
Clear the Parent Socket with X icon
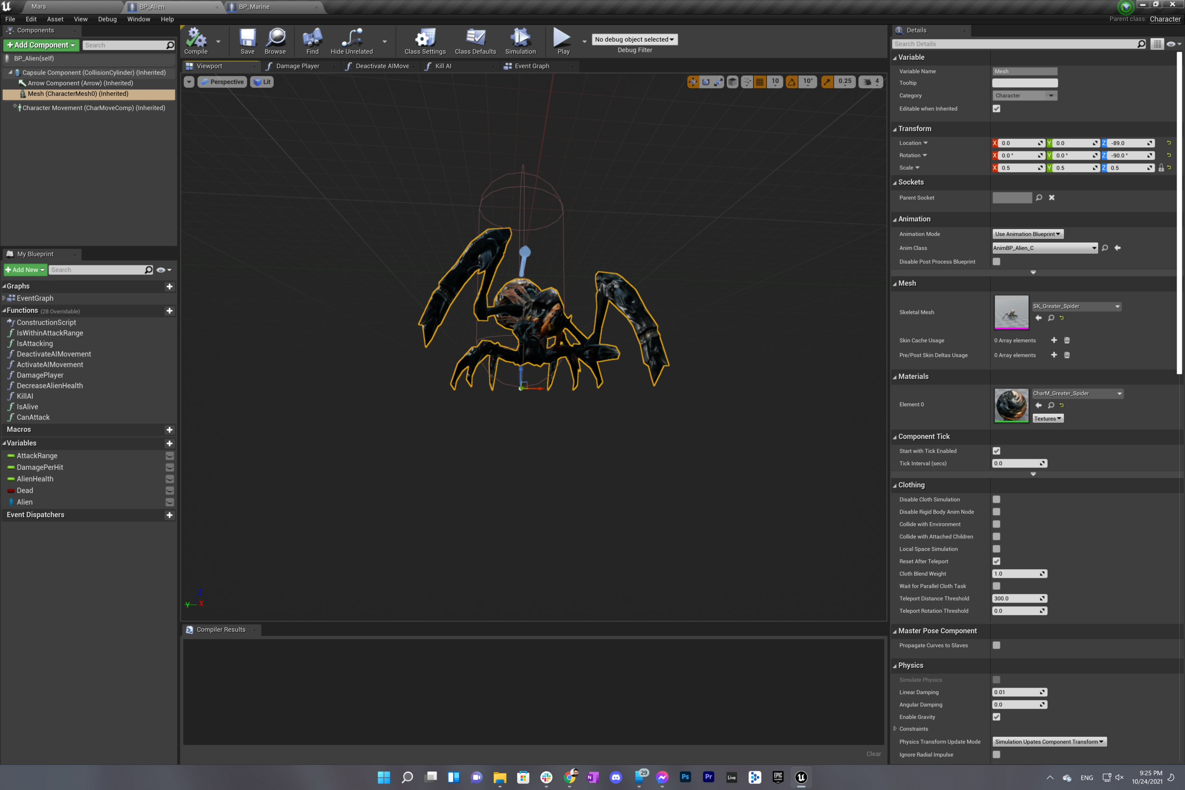point(1052,198)
